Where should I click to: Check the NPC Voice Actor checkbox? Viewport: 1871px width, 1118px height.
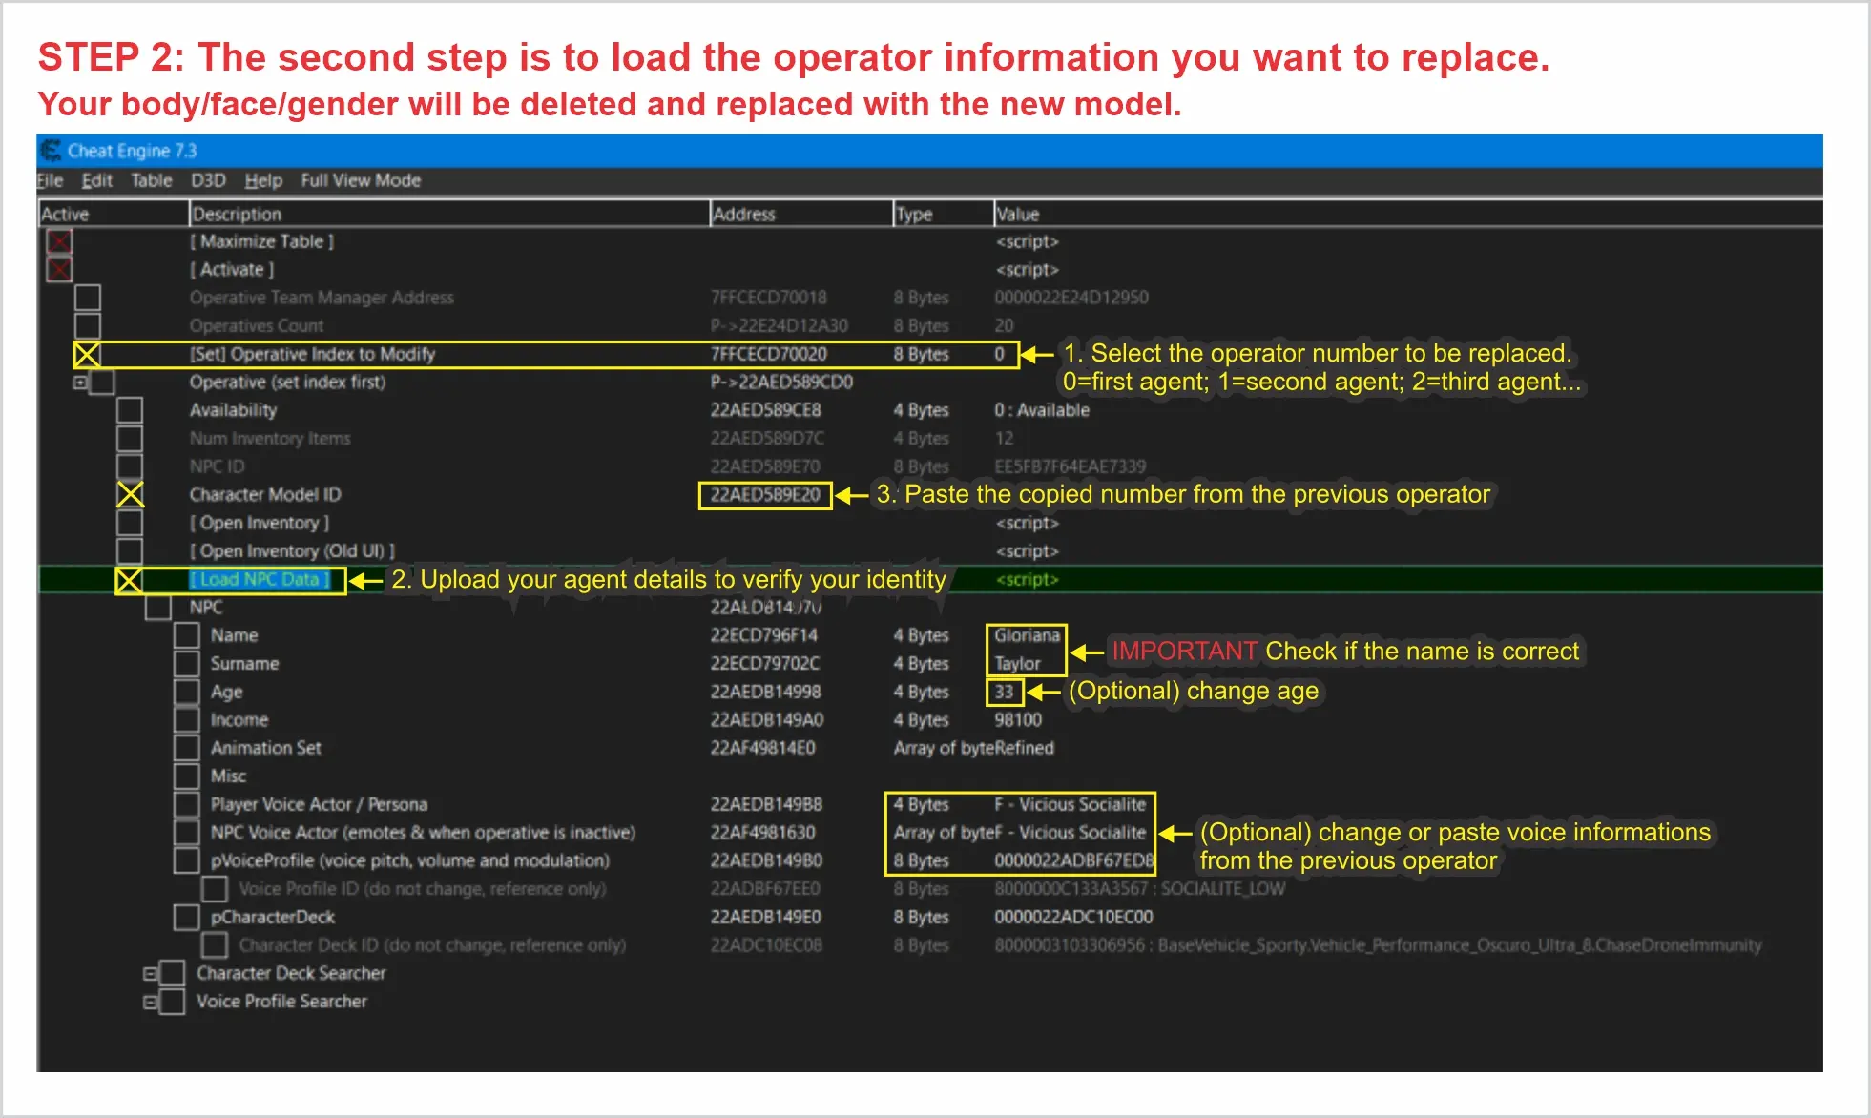coord(187,833)
